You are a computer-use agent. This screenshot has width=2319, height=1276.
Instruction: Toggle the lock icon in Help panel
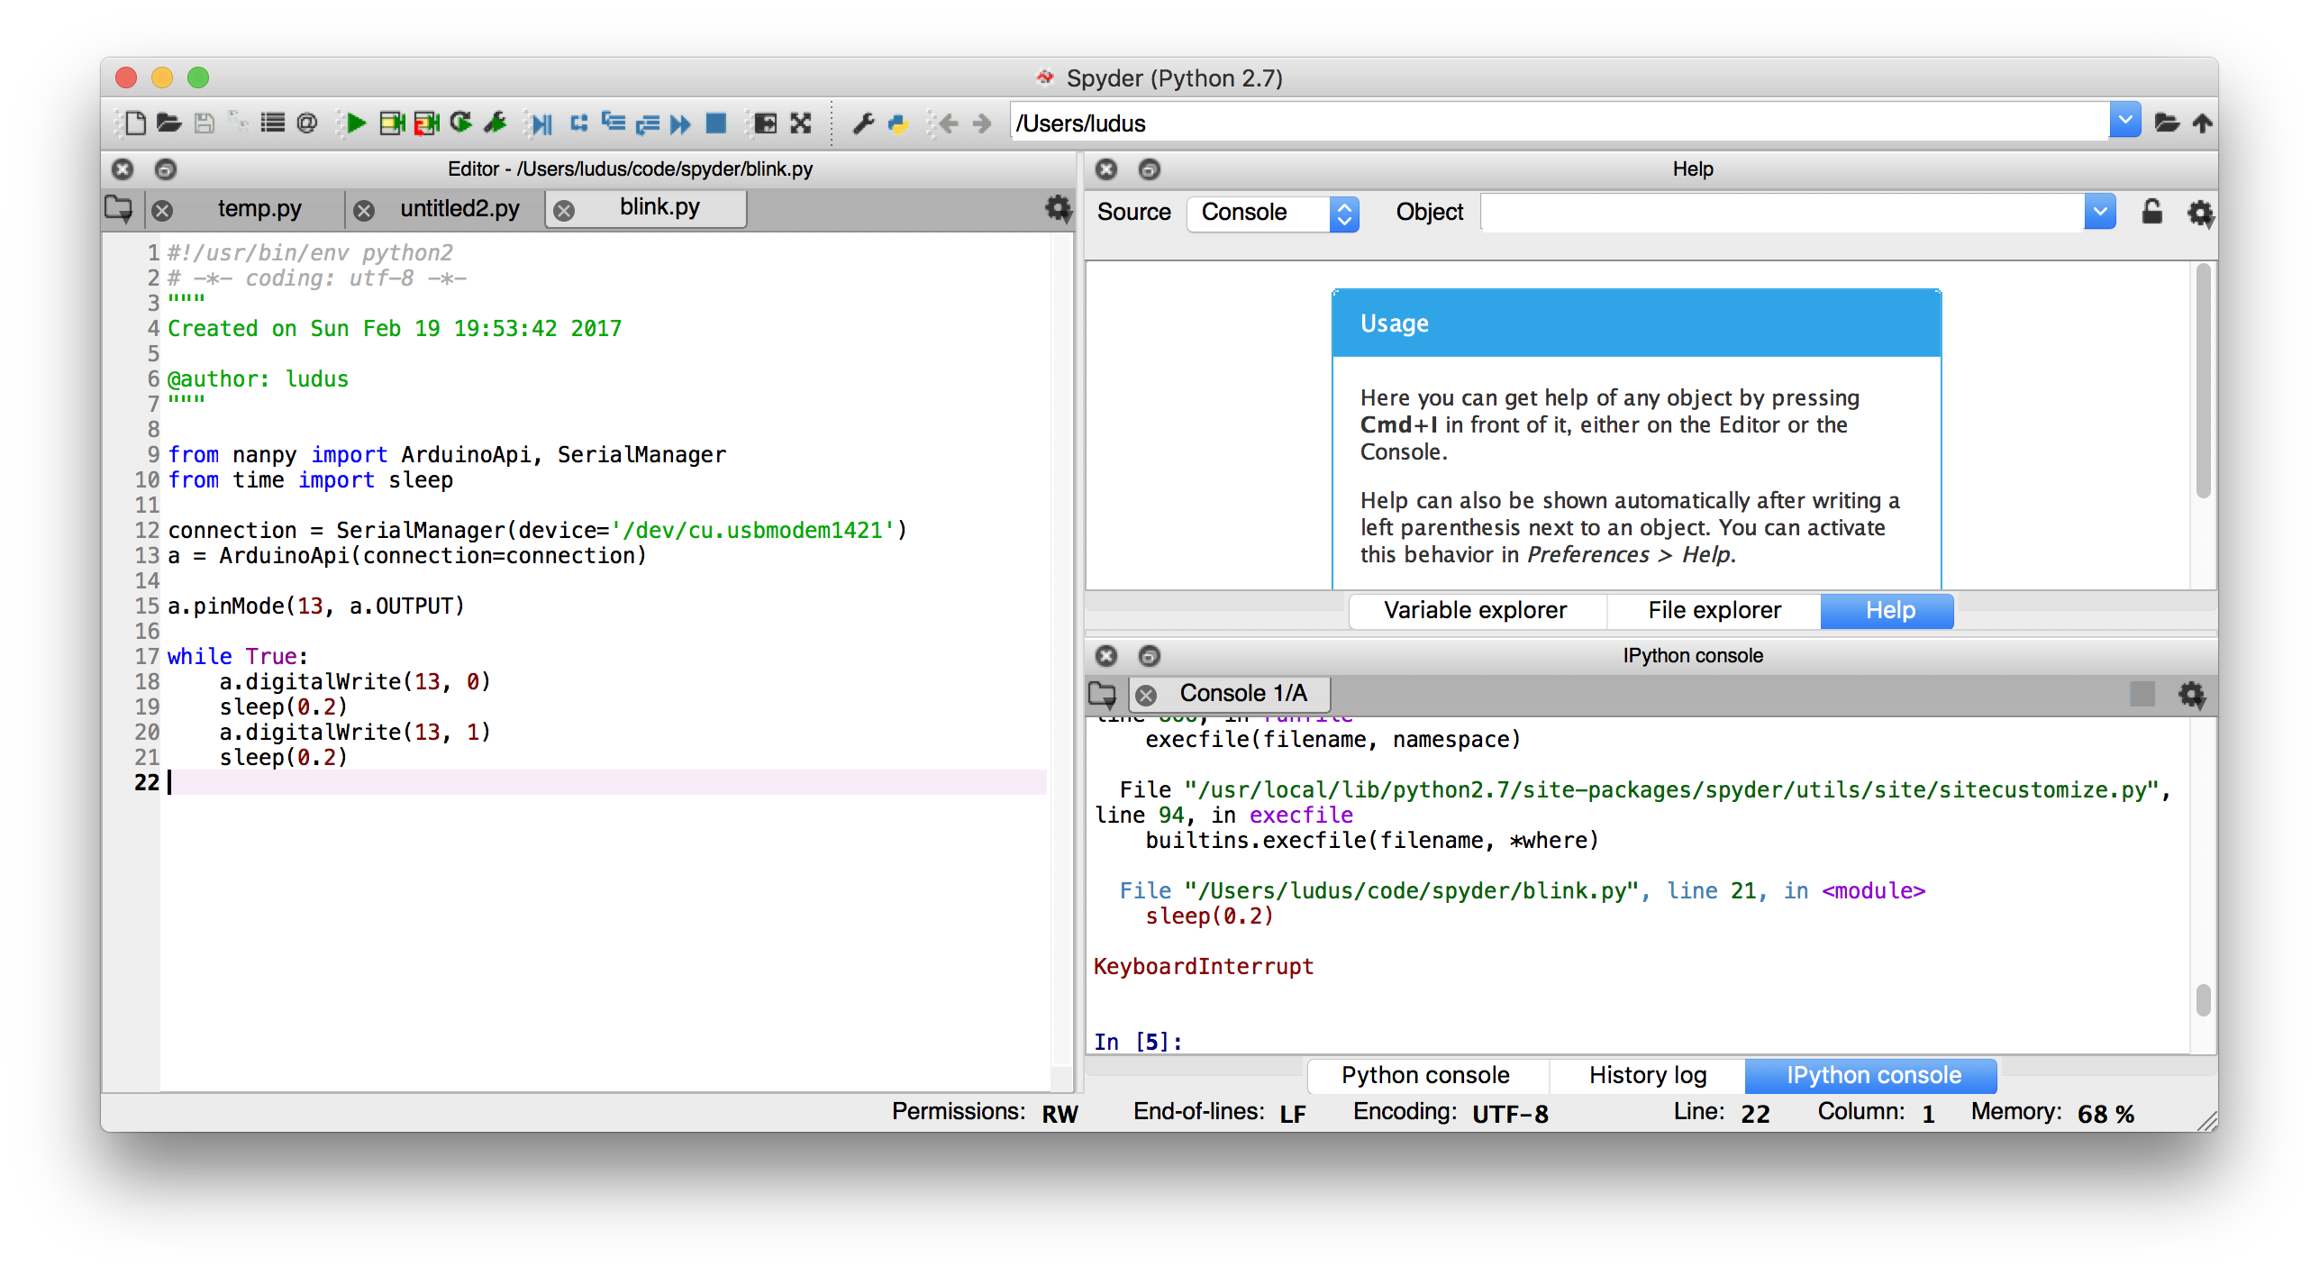tap(2150, 211)
